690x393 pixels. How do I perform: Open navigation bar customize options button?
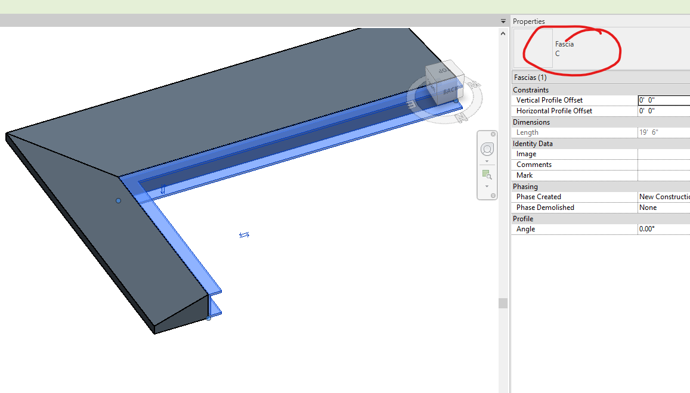[493, 196]
